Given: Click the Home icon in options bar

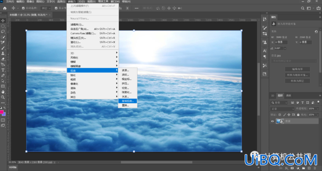Looking at the screenshot, I should pyautogui.click(x=5, y=8).
